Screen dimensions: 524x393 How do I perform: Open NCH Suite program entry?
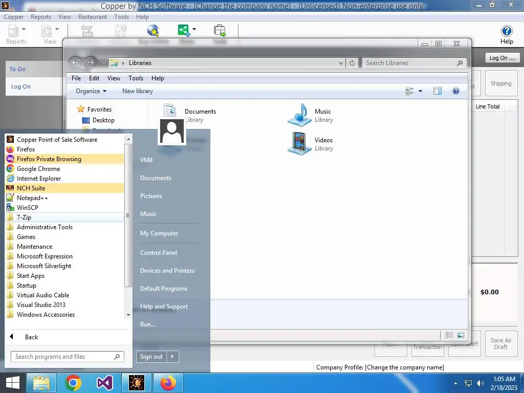point(64,188)
